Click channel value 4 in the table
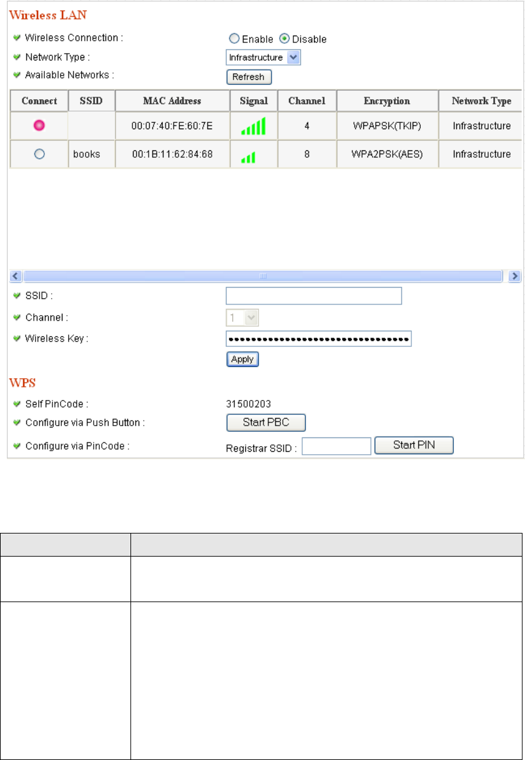This screenshot has height=760, width=525. click(x=307, y=126)
